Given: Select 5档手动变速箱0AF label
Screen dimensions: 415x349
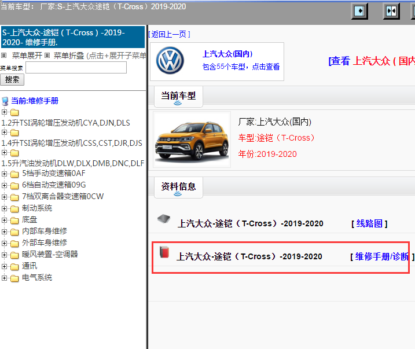Looking at the screenshot, I should click(x=53, y=173).
